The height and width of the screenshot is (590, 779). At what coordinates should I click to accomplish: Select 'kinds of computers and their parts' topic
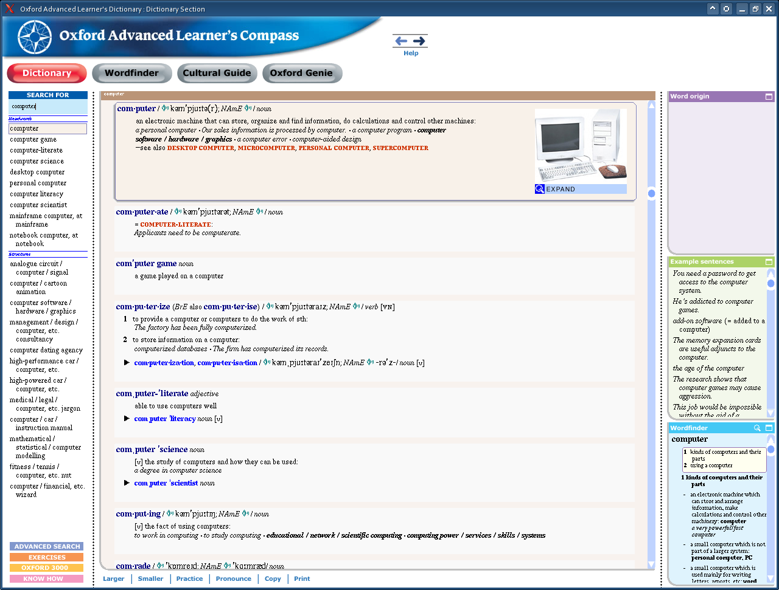click(x=725, y=455)
